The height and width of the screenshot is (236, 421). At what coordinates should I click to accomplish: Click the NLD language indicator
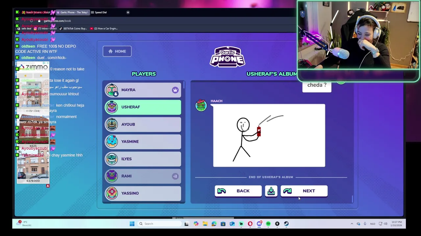[x=373, y=224]
